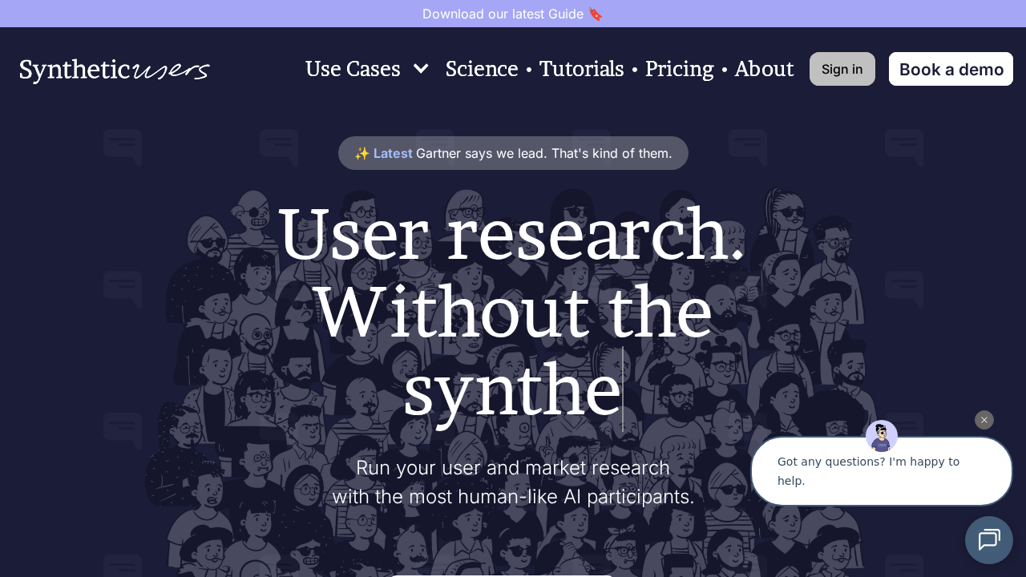The image size is (1026, 577).
Task: Open the Tutorials section
Action: (x=582, y=69)
